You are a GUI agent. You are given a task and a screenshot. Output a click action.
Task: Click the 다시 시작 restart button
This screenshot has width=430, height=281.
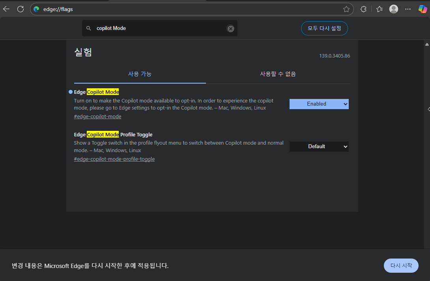click(x=401, y=265)
